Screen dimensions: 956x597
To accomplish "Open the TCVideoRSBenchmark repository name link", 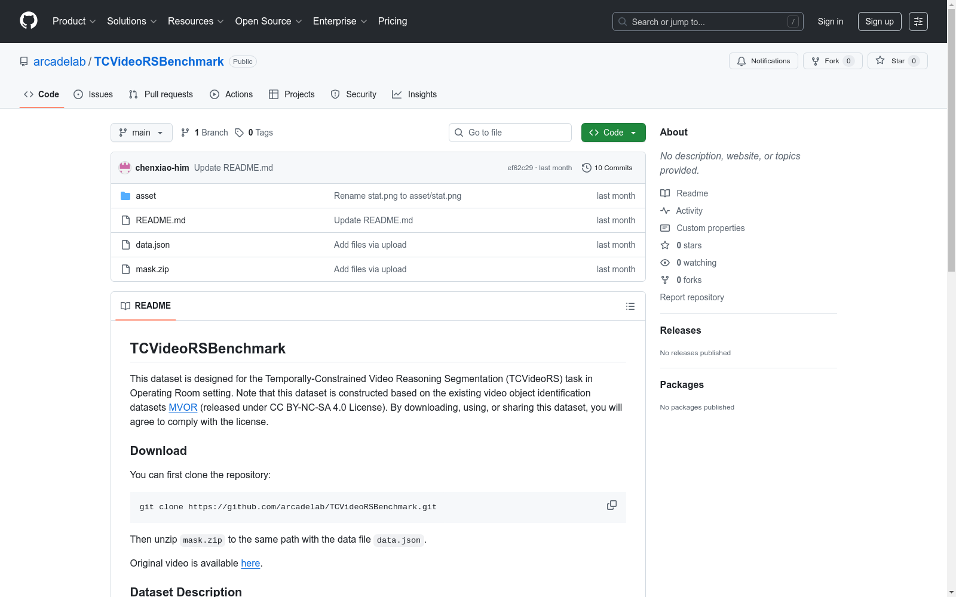I will (x=159, y=61).
